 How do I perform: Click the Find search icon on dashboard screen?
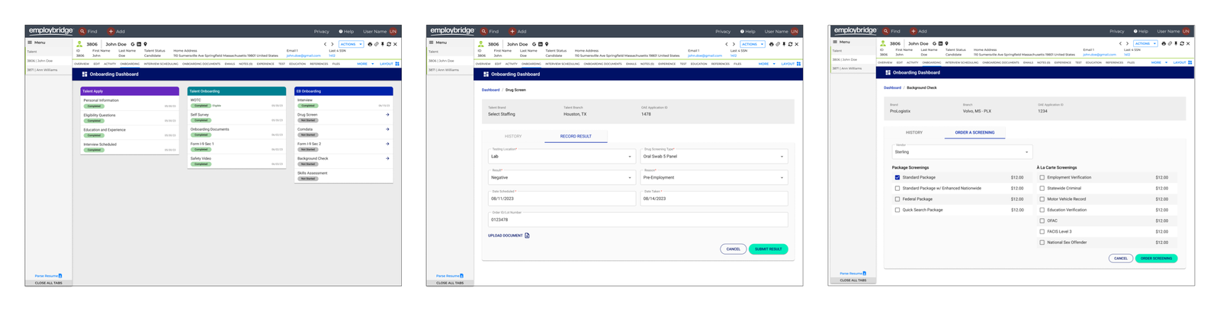pyautogui.click(x=82, y=32)
